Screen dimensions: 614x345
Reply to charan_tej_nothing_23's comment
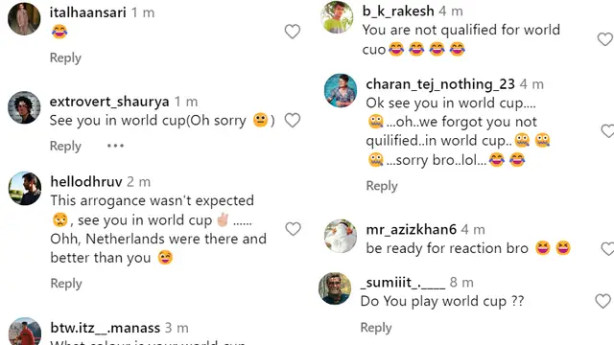(382, 186)
